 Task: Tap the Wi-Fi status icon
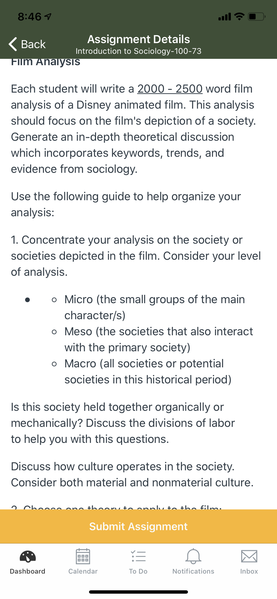(239, 16)
